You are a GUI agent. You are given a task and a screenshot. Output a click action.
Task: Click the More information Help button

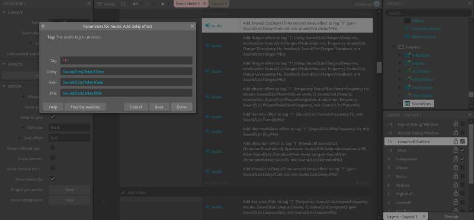point(69,200)
